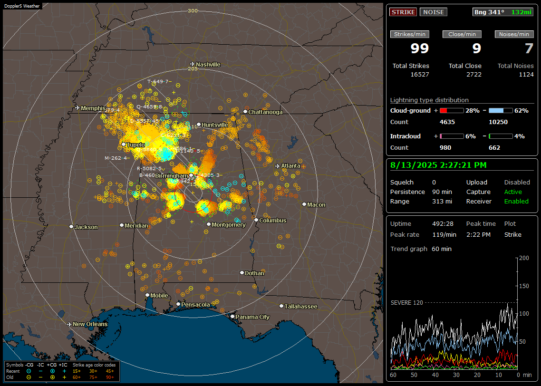Click the Macon city dot marker
541x386 pixels.
304,204
